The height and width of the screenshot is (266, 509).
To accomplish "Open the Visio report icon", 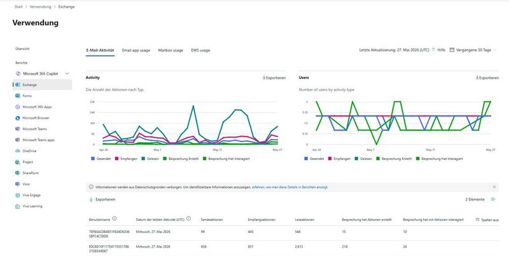I will point(18,184).
